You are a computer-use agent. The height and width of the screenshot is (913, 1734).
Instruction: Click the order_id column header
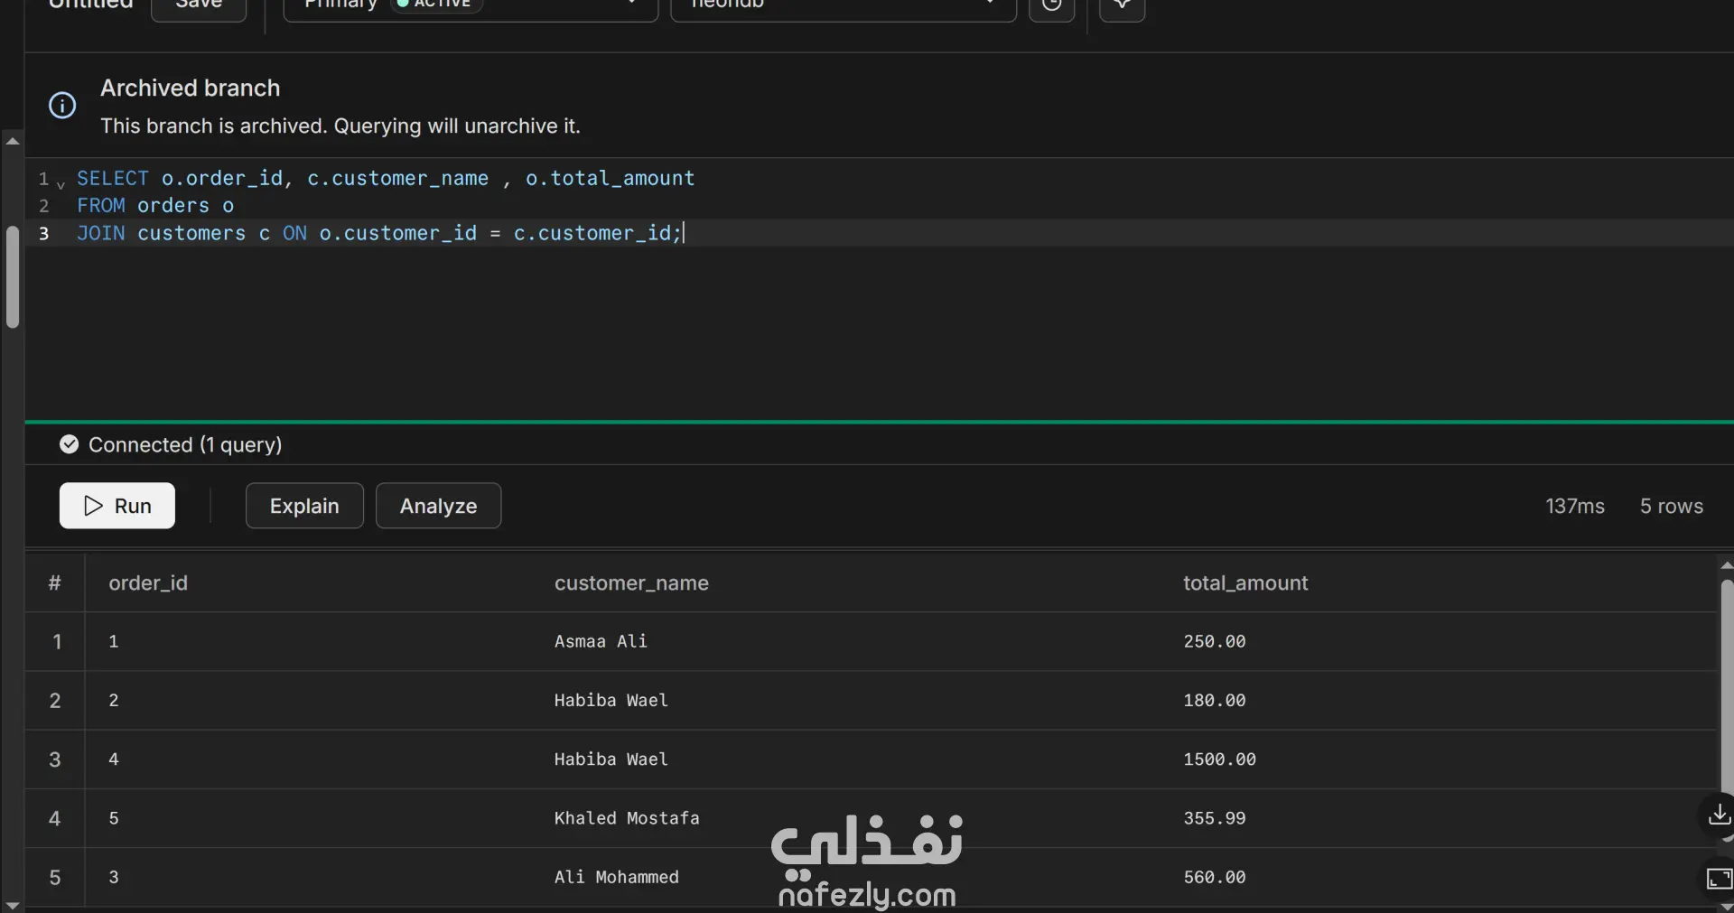coord(148,583)
